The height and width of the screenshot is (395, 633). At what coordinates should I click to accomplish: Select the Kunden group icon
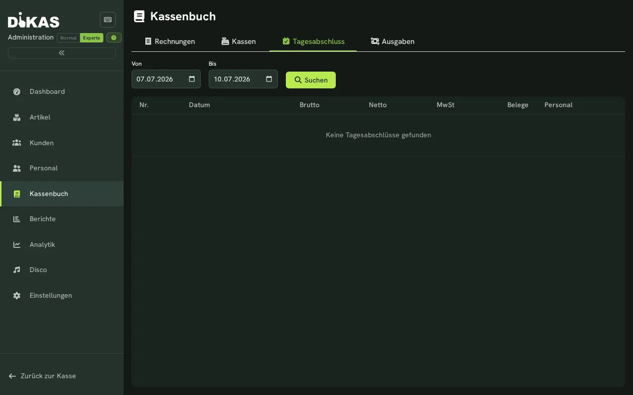[x=17, y=143]
